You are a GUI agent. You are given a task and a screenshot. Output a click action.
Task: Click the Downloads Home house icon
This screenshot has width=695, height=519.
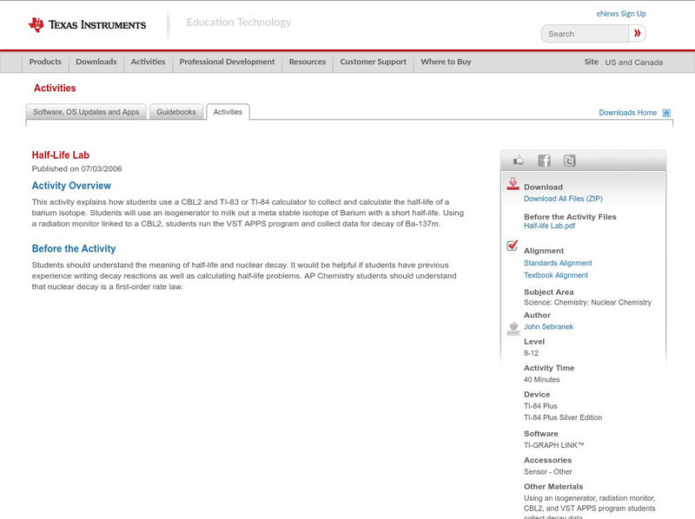(x=666, y=113)
